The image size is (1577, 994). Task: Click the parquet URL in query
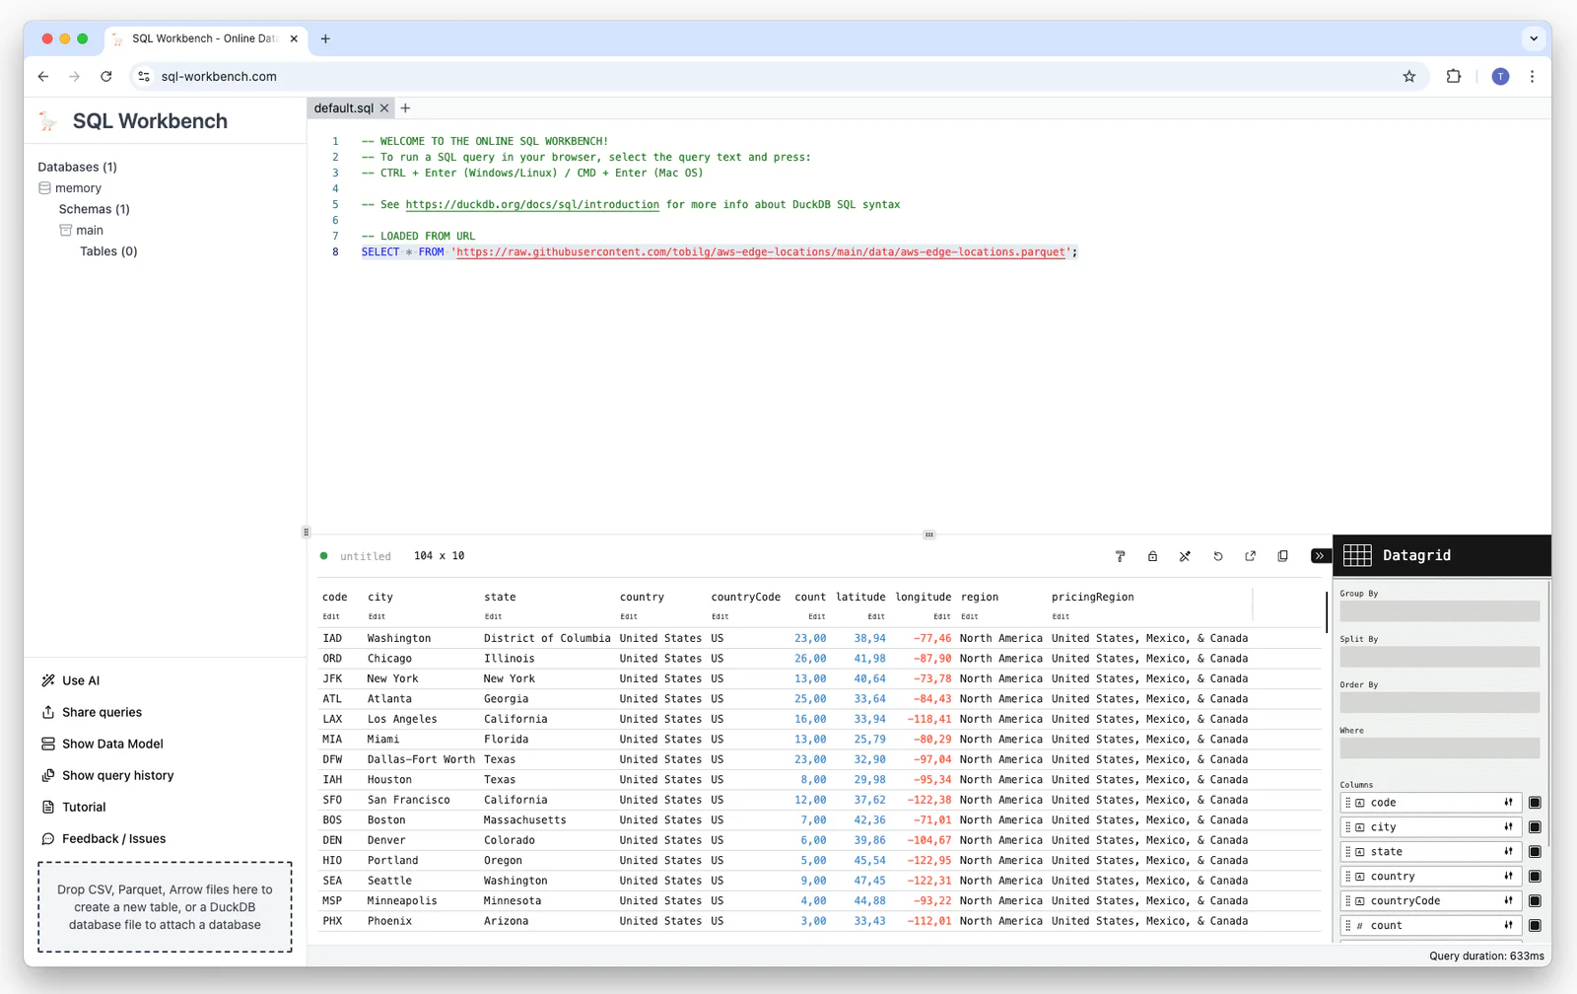[761, 252]
